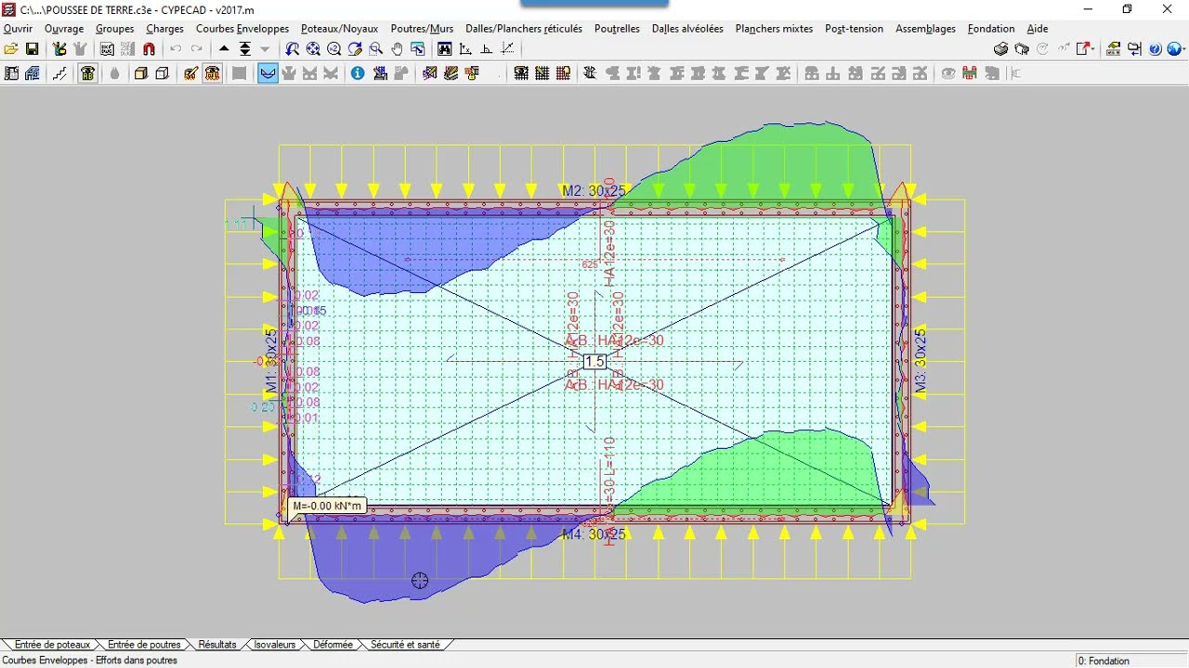
Task: Open the Planchers mixtes menu
Action: pos(774,29)
